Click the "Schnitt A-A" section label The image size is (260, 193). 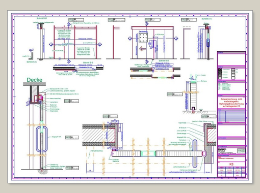tap(206, 19)
